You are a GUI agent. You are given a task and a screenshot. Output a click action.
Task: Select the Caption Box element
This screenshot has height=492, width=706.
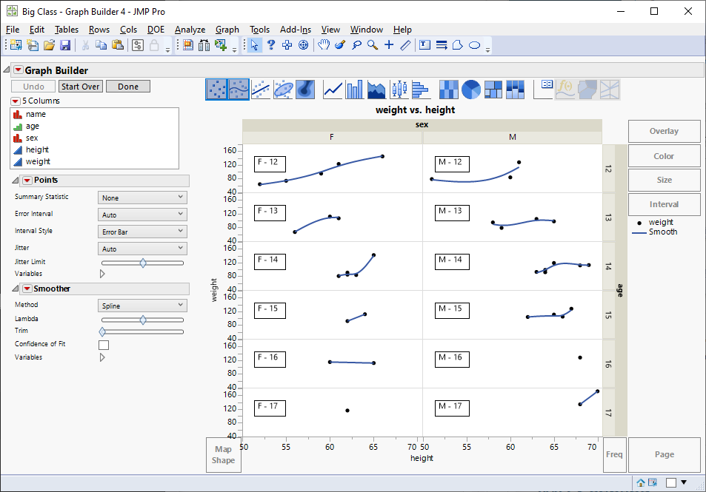click(x=543, y=89)
